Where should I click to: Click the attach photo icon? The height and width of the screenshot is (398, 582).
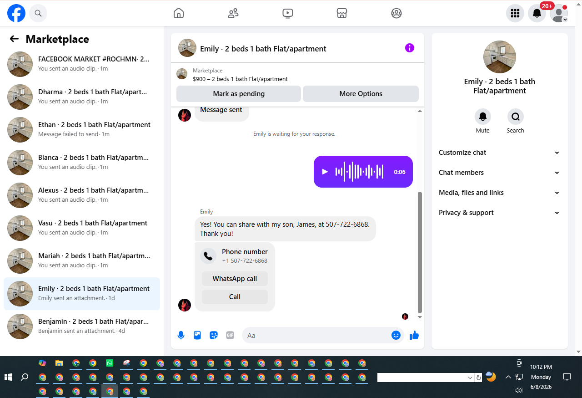click(197, 336)
